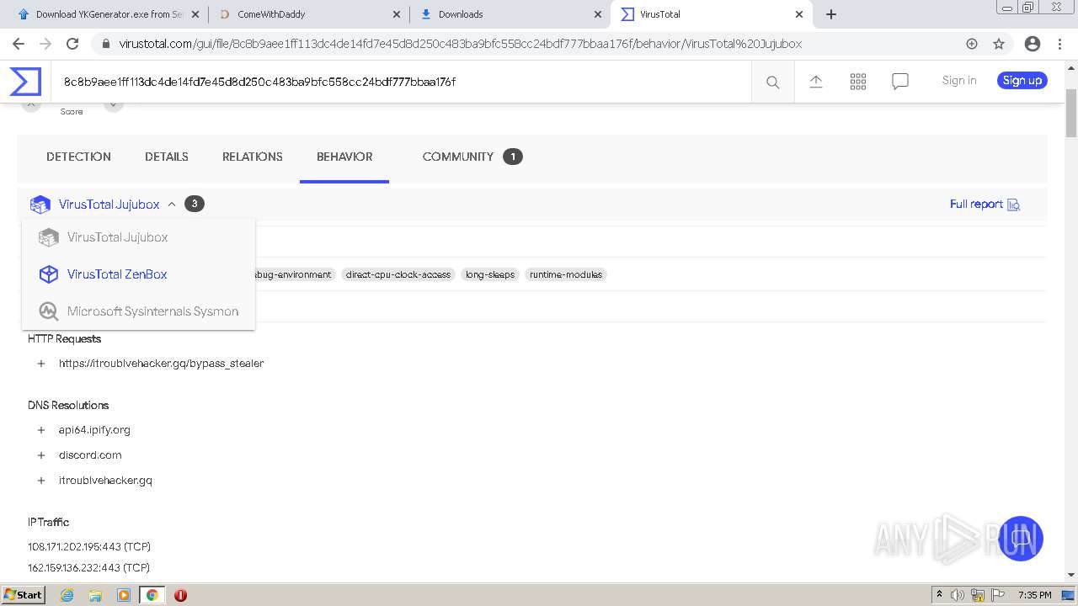Select VirusTotal ZenBox sandbox
Viewport: 1078px width, 606px height.
[138, 274]
